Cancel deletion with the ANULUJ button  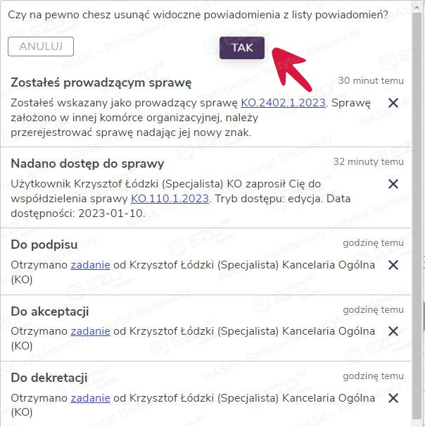point(41,47)
